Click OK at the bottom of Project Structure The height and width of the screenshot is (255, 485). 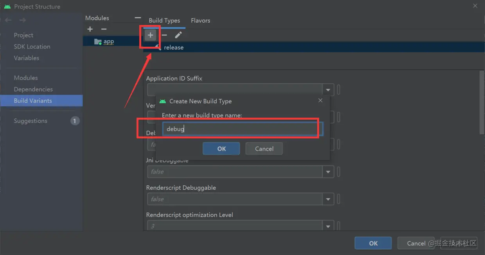[373, 243]
